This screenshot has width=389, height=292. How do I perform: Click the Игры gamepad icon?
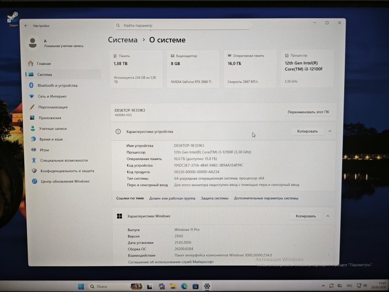[33, 149]
